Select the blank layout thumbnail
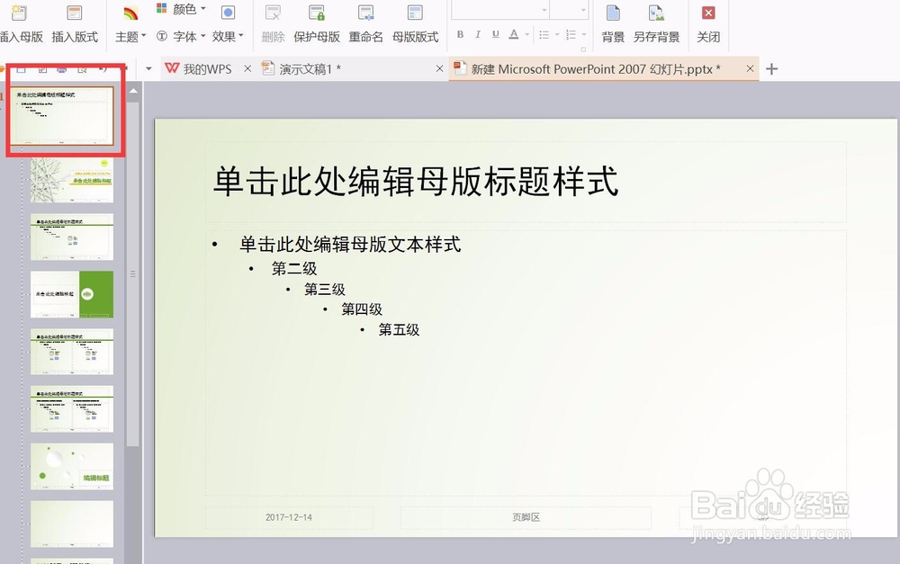This screenshot has width=900, height=564. (x=72, y=524)
